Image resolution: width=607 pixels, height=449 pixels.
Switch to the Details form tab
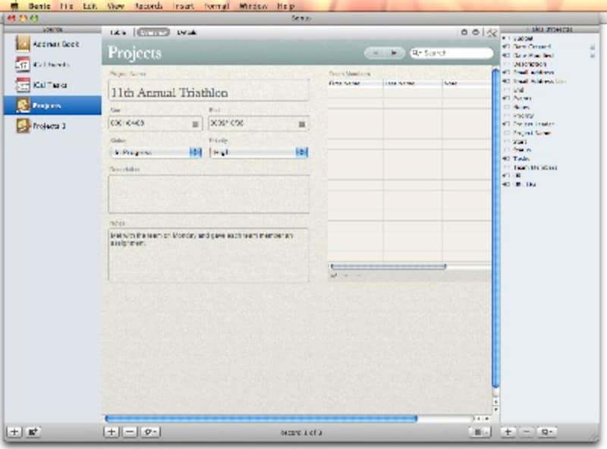pyautogui.click(x=186, y=33)
